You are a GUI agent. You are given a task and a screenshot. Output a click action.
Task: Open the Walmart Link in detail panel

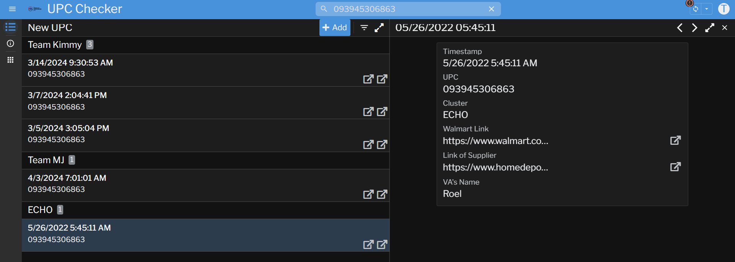click(x=675, y=140)
